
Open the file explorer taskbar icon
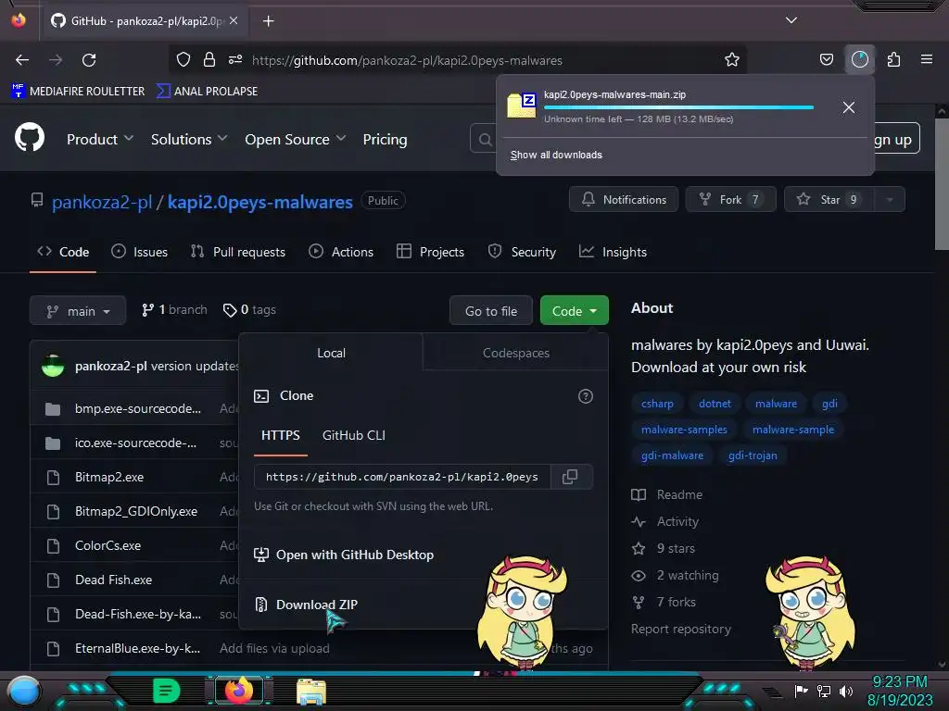point(311,691)
